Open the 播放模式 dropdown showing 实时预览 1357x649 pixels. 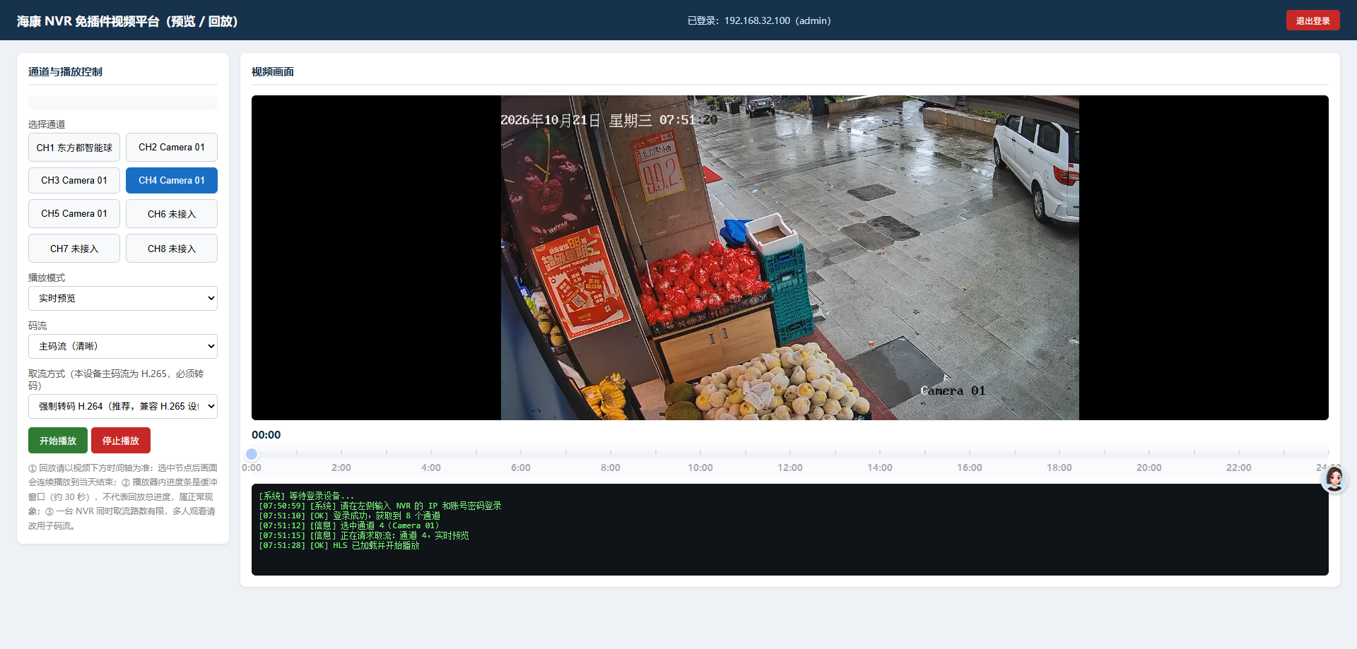point(123,298)
